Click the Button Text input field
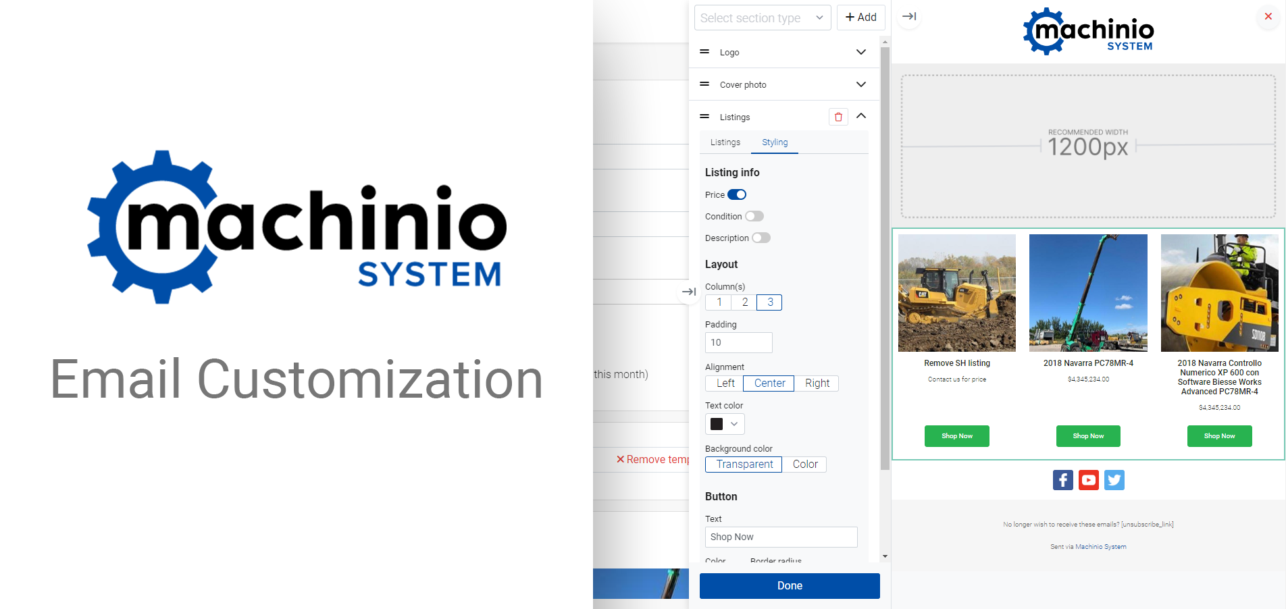The height and width of the screenshot is (609, 1286). pos(781,537)
